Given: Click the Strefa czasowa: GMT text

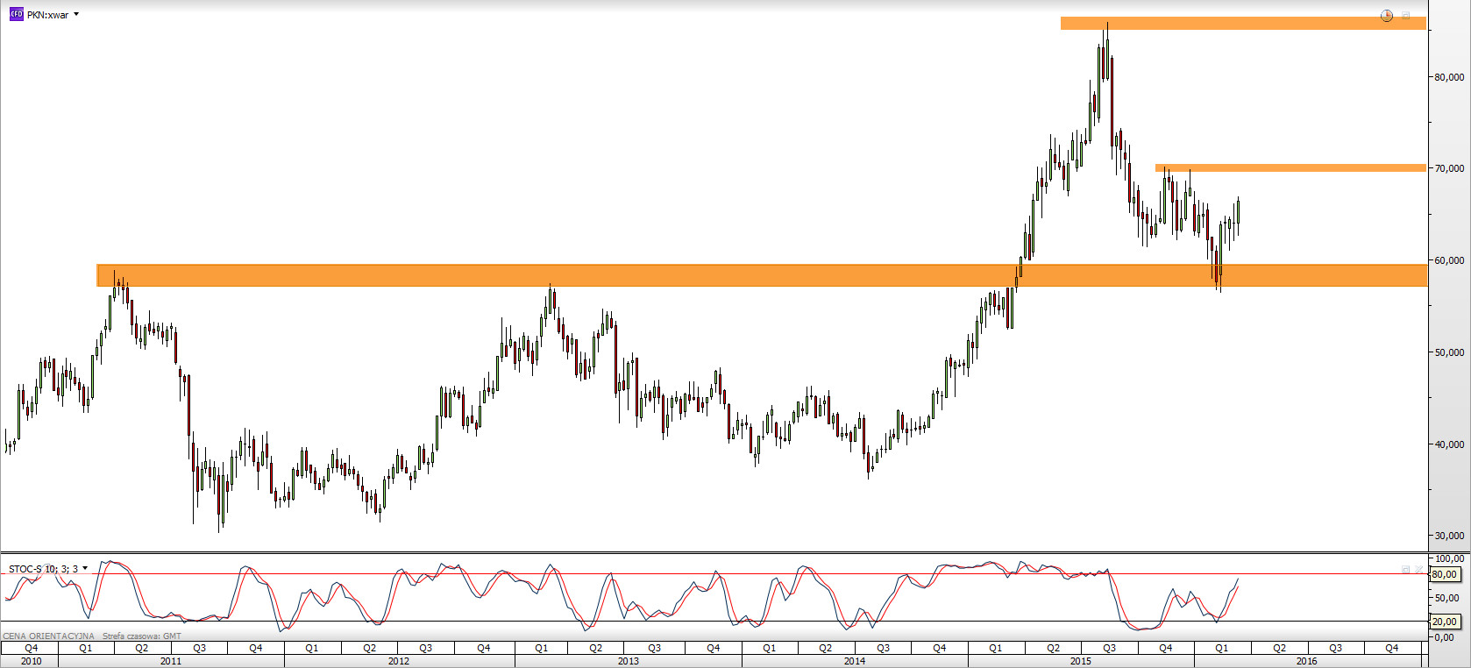Looking at the screenshot, I should click(142, 636).
